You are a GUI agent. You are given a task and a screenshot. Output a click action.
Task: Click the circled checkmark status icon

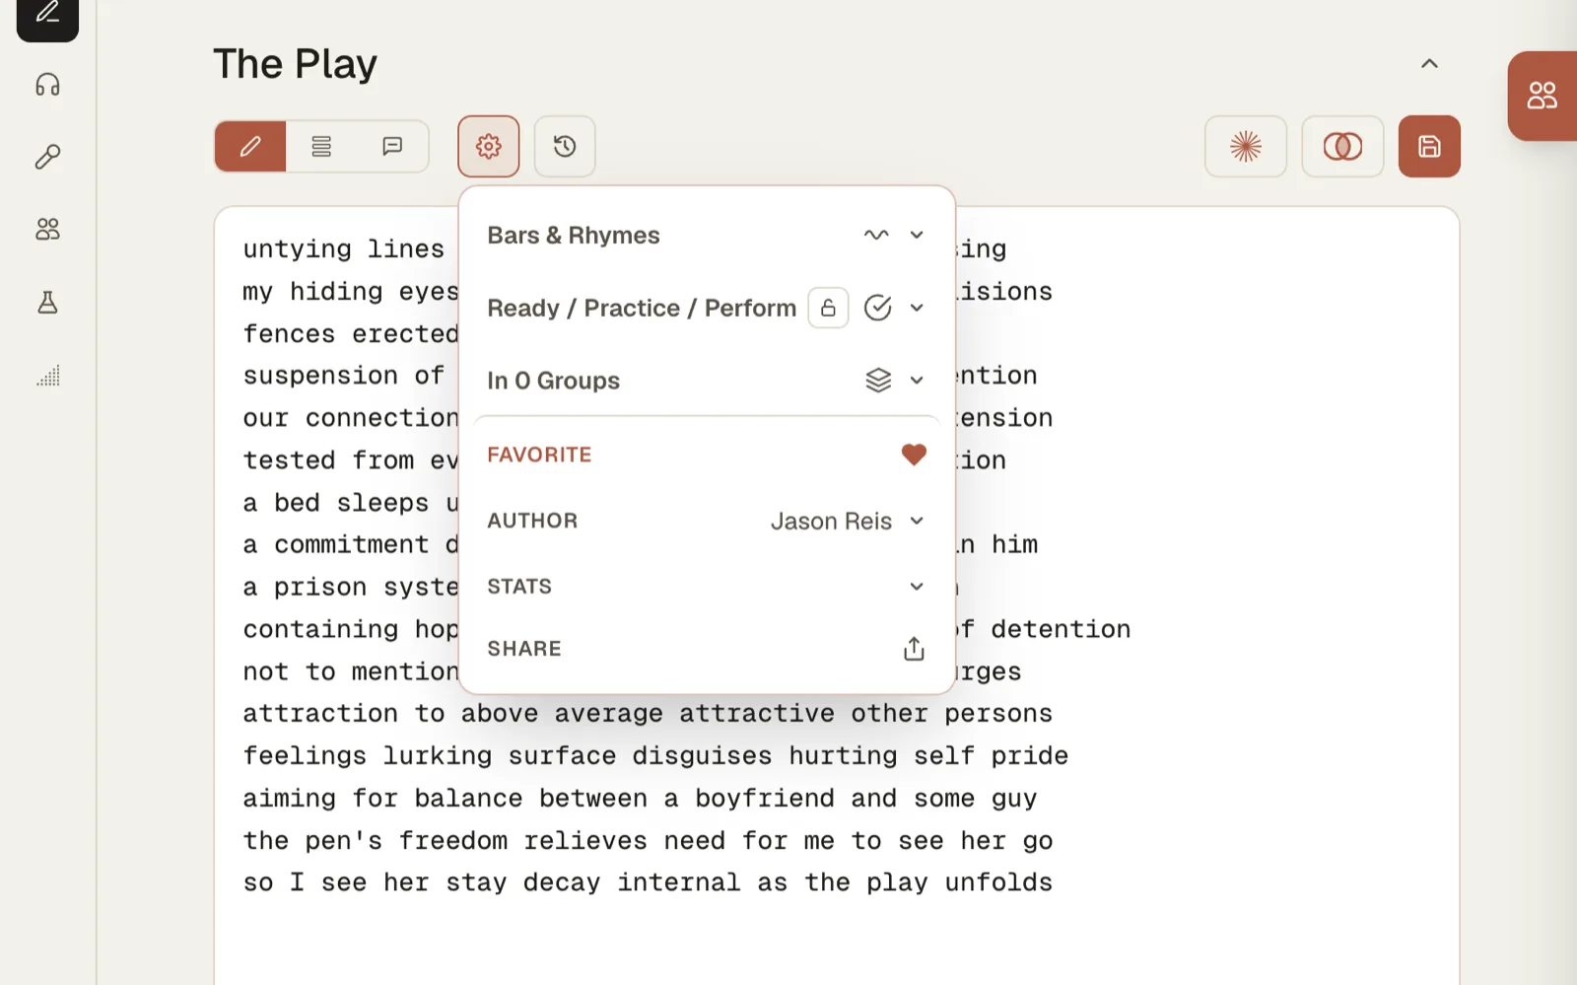[877, 308]
